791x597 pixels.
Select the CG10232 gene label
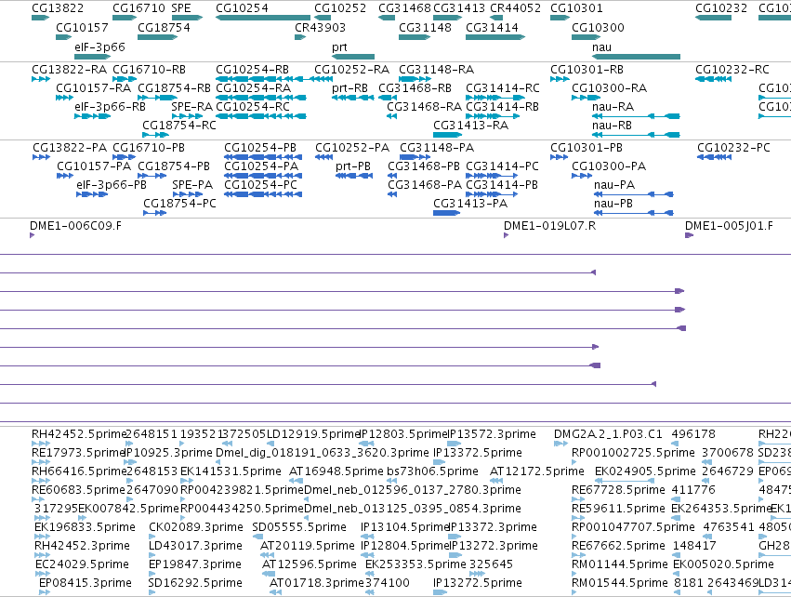click(x=721, y=8)
